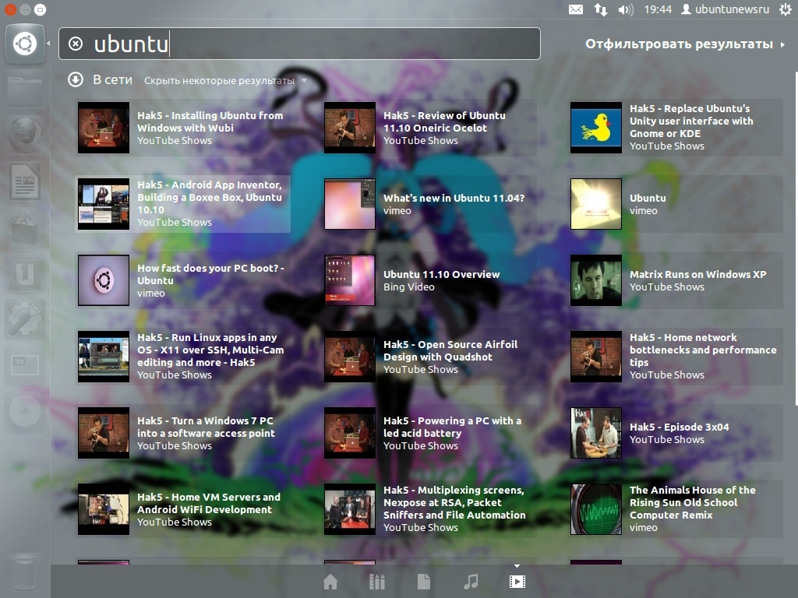This screenshot has width=798, height=598.
Task: Focus the search field containing ubuntu
Action: coord(299,44)
